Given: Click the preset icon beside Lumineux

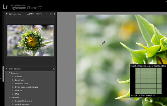Looking at the screenshot, I should (x=13, y=80).
